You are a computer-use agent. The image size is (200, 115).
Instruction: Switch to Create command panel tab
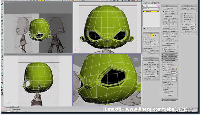click(143, 3)
